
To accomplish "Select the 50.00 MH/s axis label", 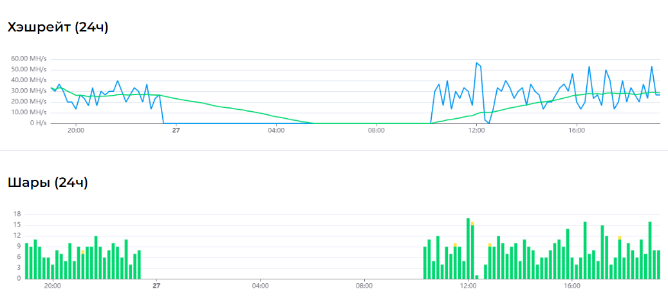I will coord(29,69).
